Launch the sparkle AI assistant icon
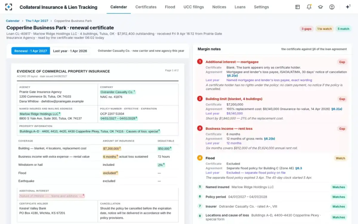The image size is (358, 224). 348,7
